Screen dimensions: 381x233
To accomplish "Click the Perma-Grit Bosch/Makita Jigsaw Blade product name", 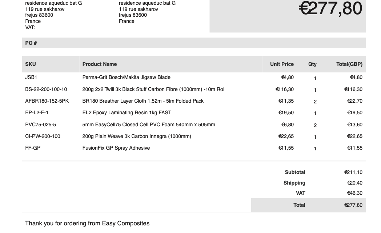I will point(126,77).
